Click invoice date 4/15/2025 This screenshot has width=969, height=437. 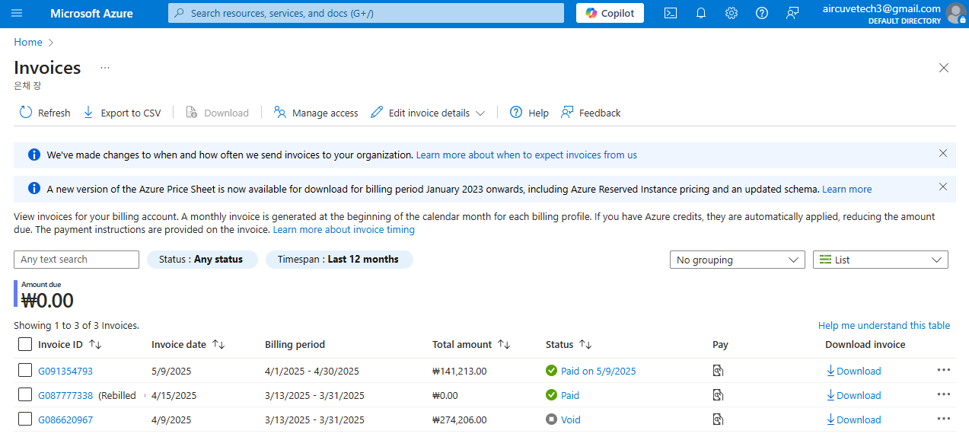pos(174,396)
